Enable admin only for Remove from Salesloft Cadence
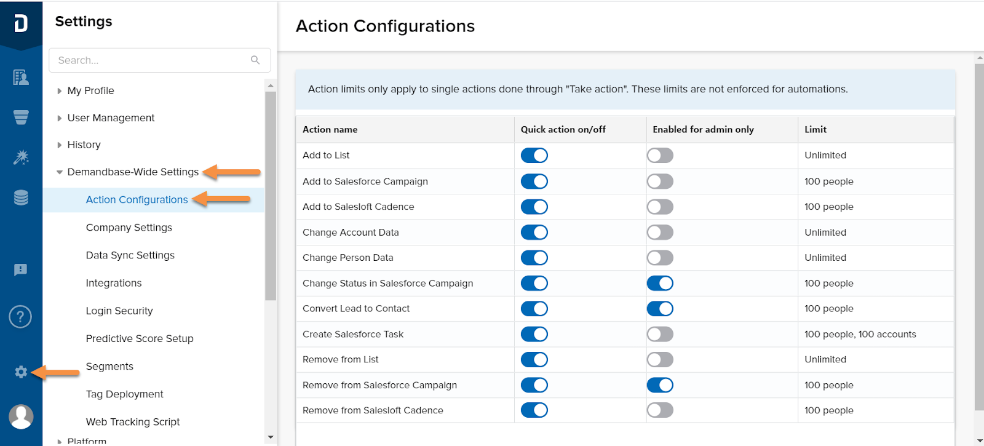Image resolution: width=984 pixels, height=446 pixels. tap(660, 410)
